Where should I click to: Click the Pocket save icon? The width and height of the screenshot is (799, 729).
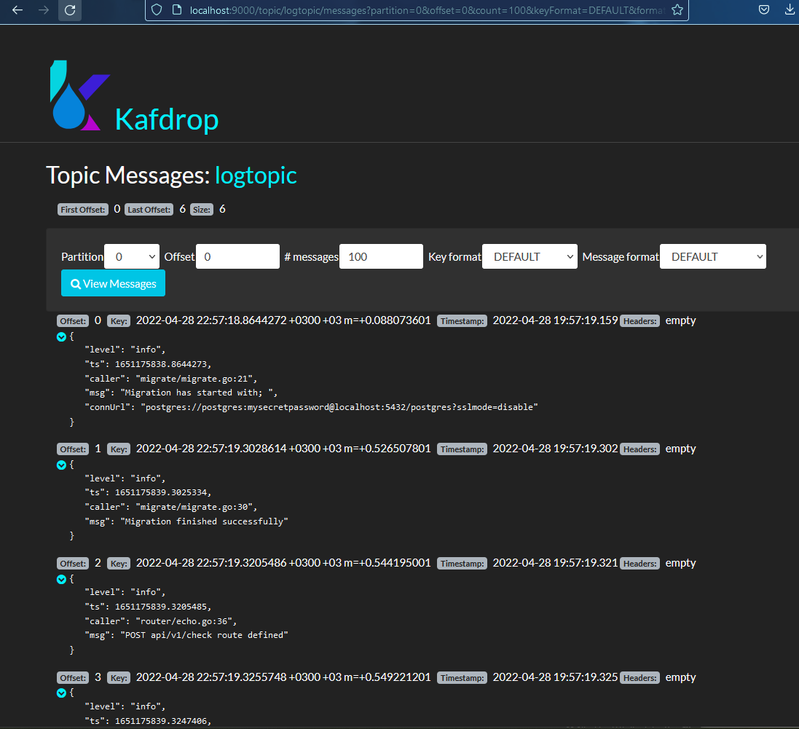[764, 10]
